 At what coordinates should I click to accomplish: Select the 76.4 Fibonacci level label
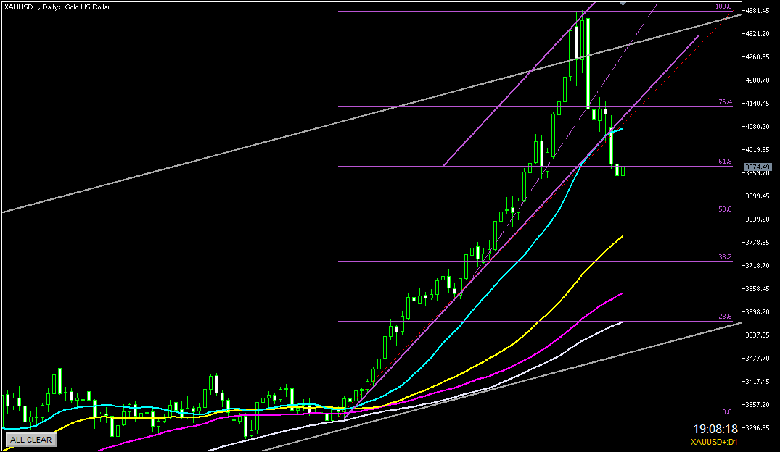(x=725, y=103)
